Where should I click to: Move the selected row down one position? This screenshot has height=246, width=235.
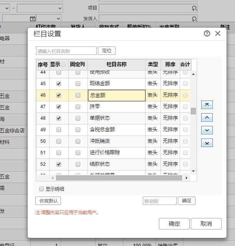207,130
